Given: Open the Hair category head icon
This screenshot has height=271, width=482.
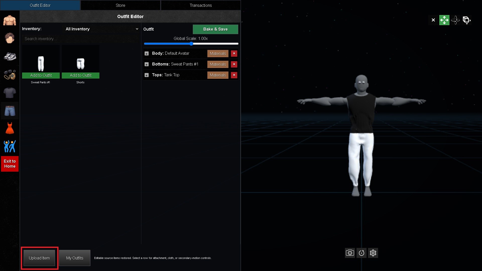Looking at the screenshot, I should coord(10,38).
